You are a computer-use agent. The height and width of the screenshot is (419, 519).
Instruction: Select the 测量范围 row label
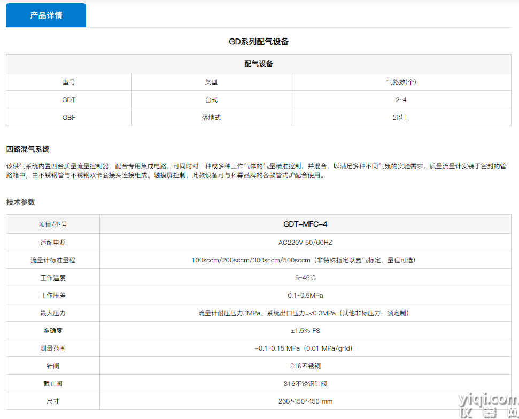53,348
